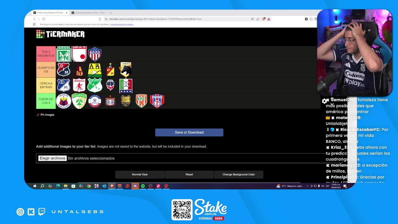Click the Equidad team logo
Viewport: 398px width, 224px height.
tap(79, 101)
